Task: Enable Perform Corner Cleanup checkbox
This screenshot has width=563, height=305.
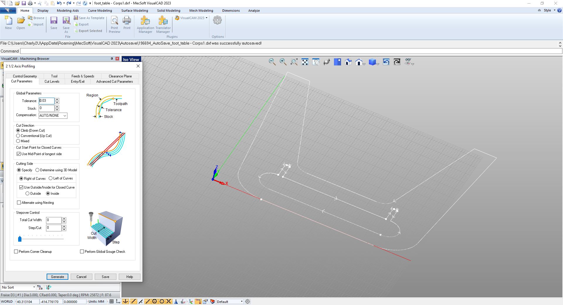Action: (x=16, y=252)
